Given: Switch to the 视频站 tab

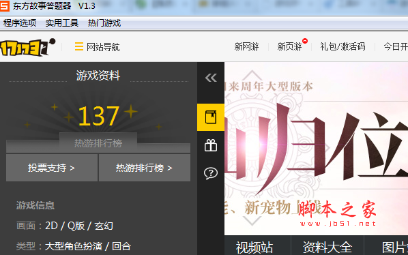Looking at the screenshot, I should click(254, 247).
